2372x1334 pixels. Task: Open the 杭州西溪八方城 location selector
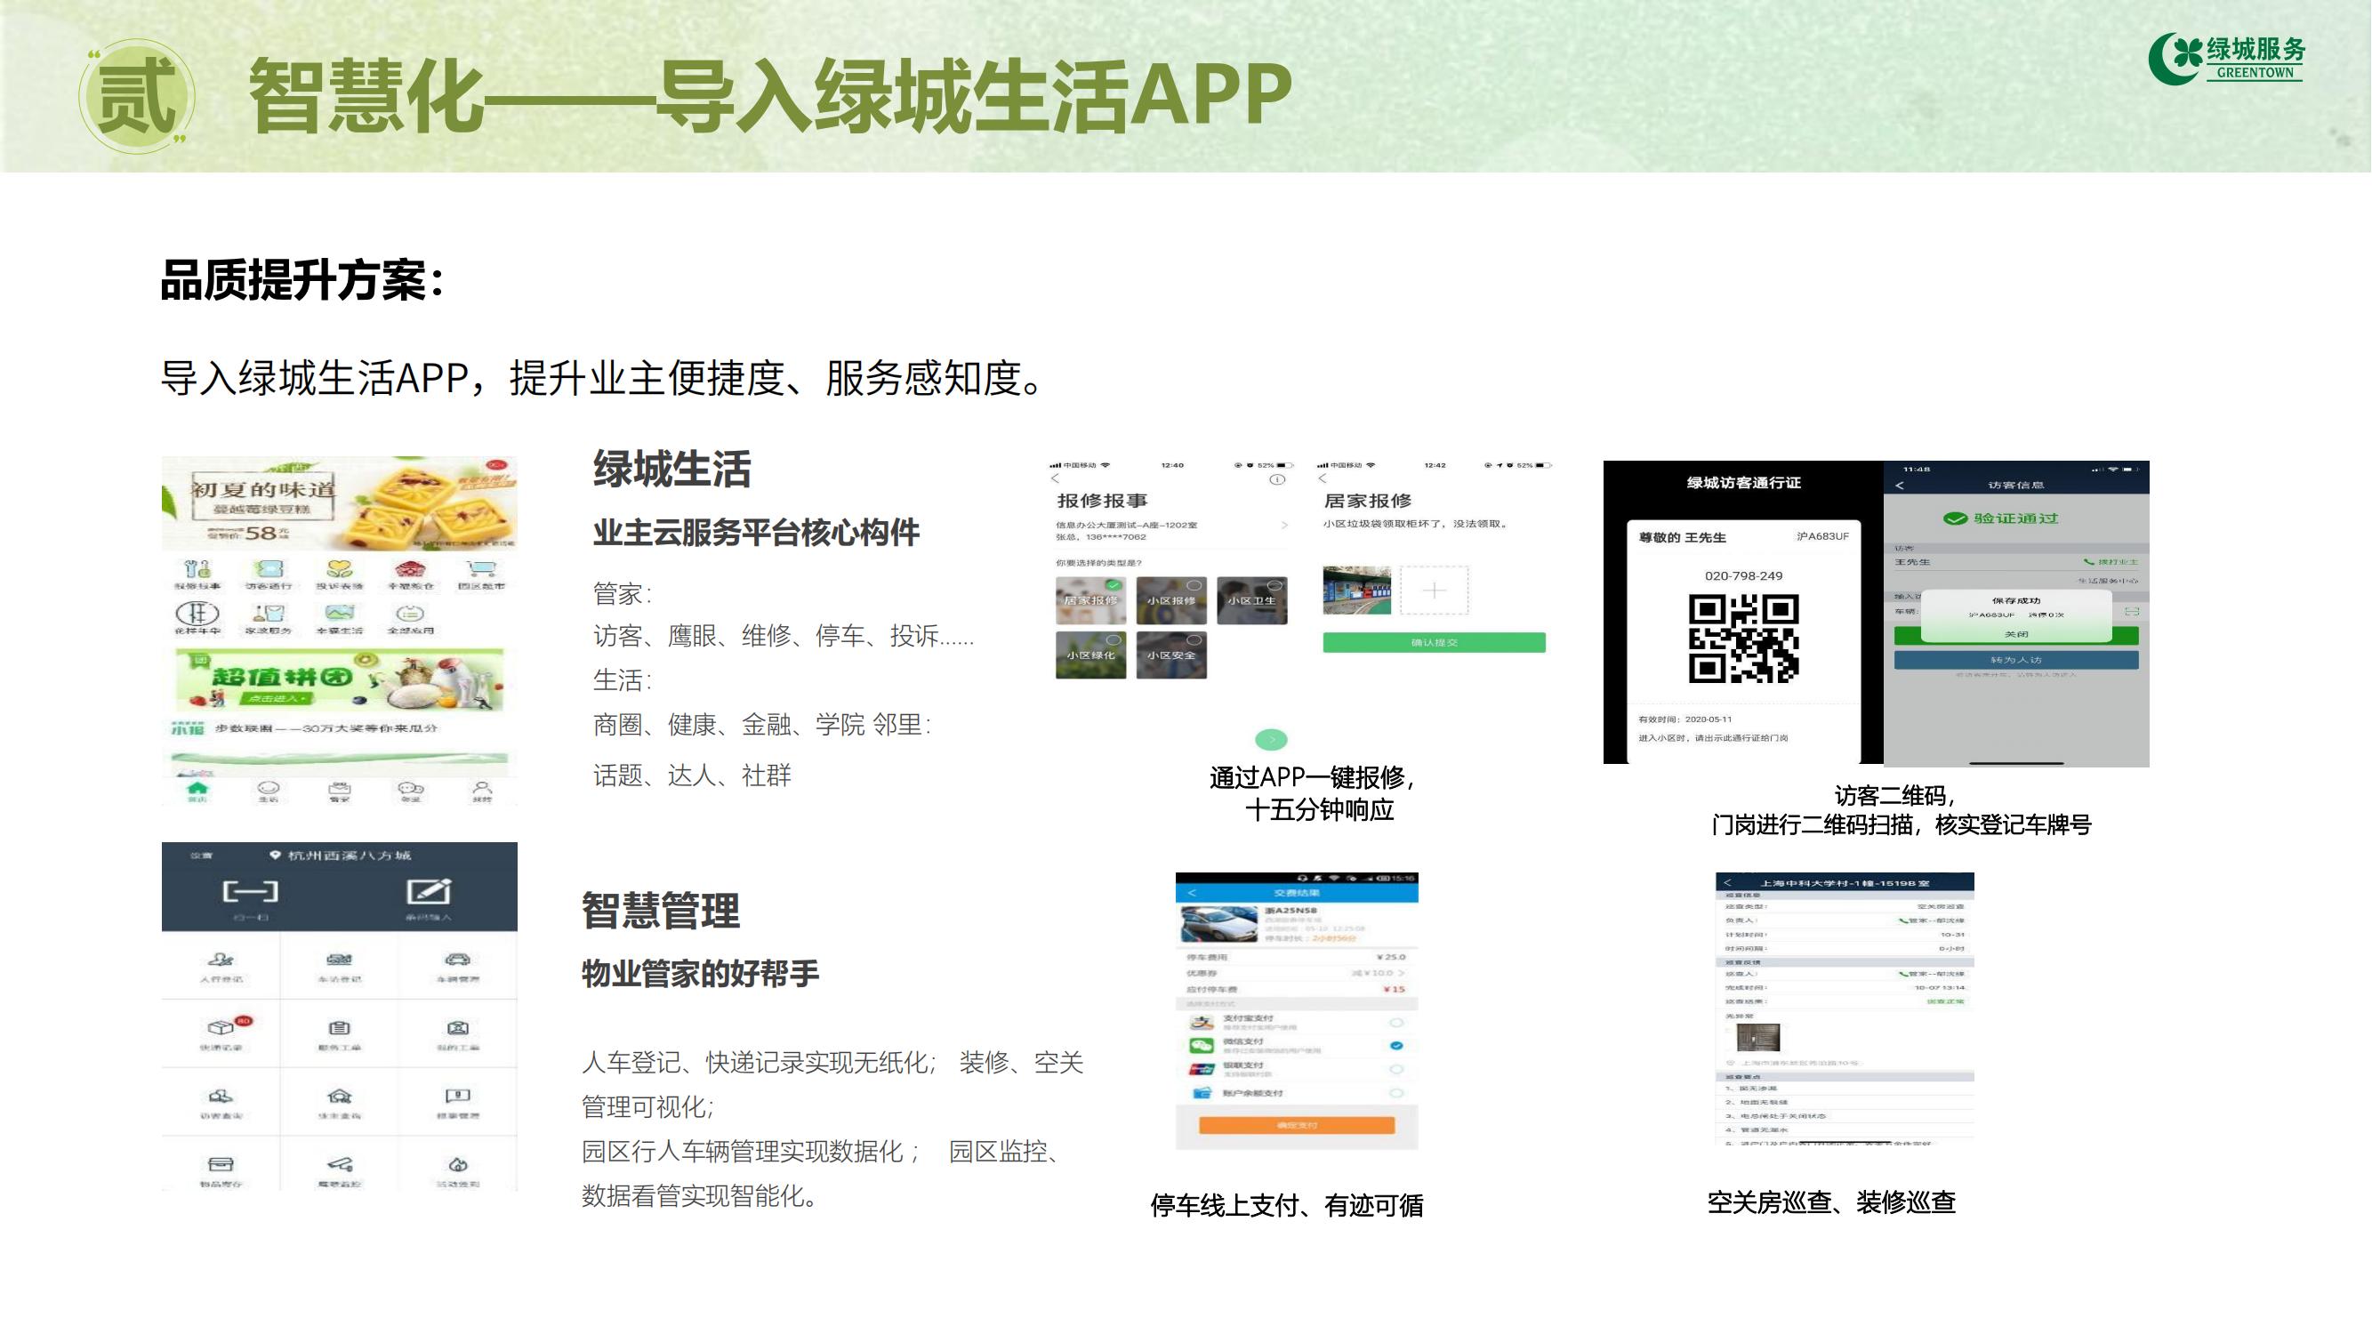341,856
